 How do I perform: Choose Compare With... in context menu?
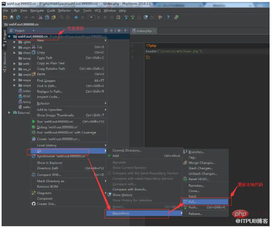[69, 175]
